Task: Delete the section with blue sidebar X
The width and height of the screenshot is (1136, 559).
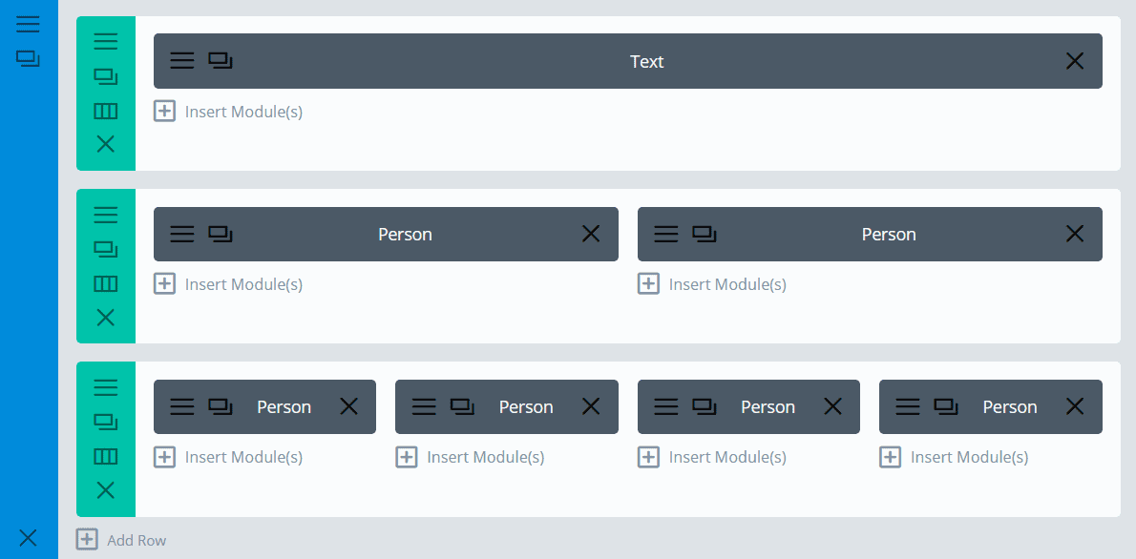Action: (x=28, y=538)
